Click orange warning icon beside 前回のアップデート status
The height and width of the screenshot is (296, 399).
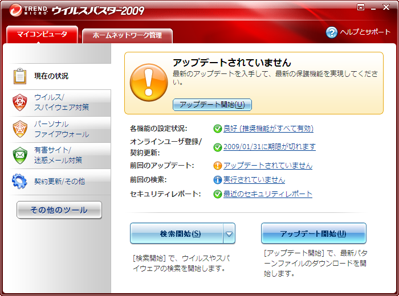click(x=218, y=166)
